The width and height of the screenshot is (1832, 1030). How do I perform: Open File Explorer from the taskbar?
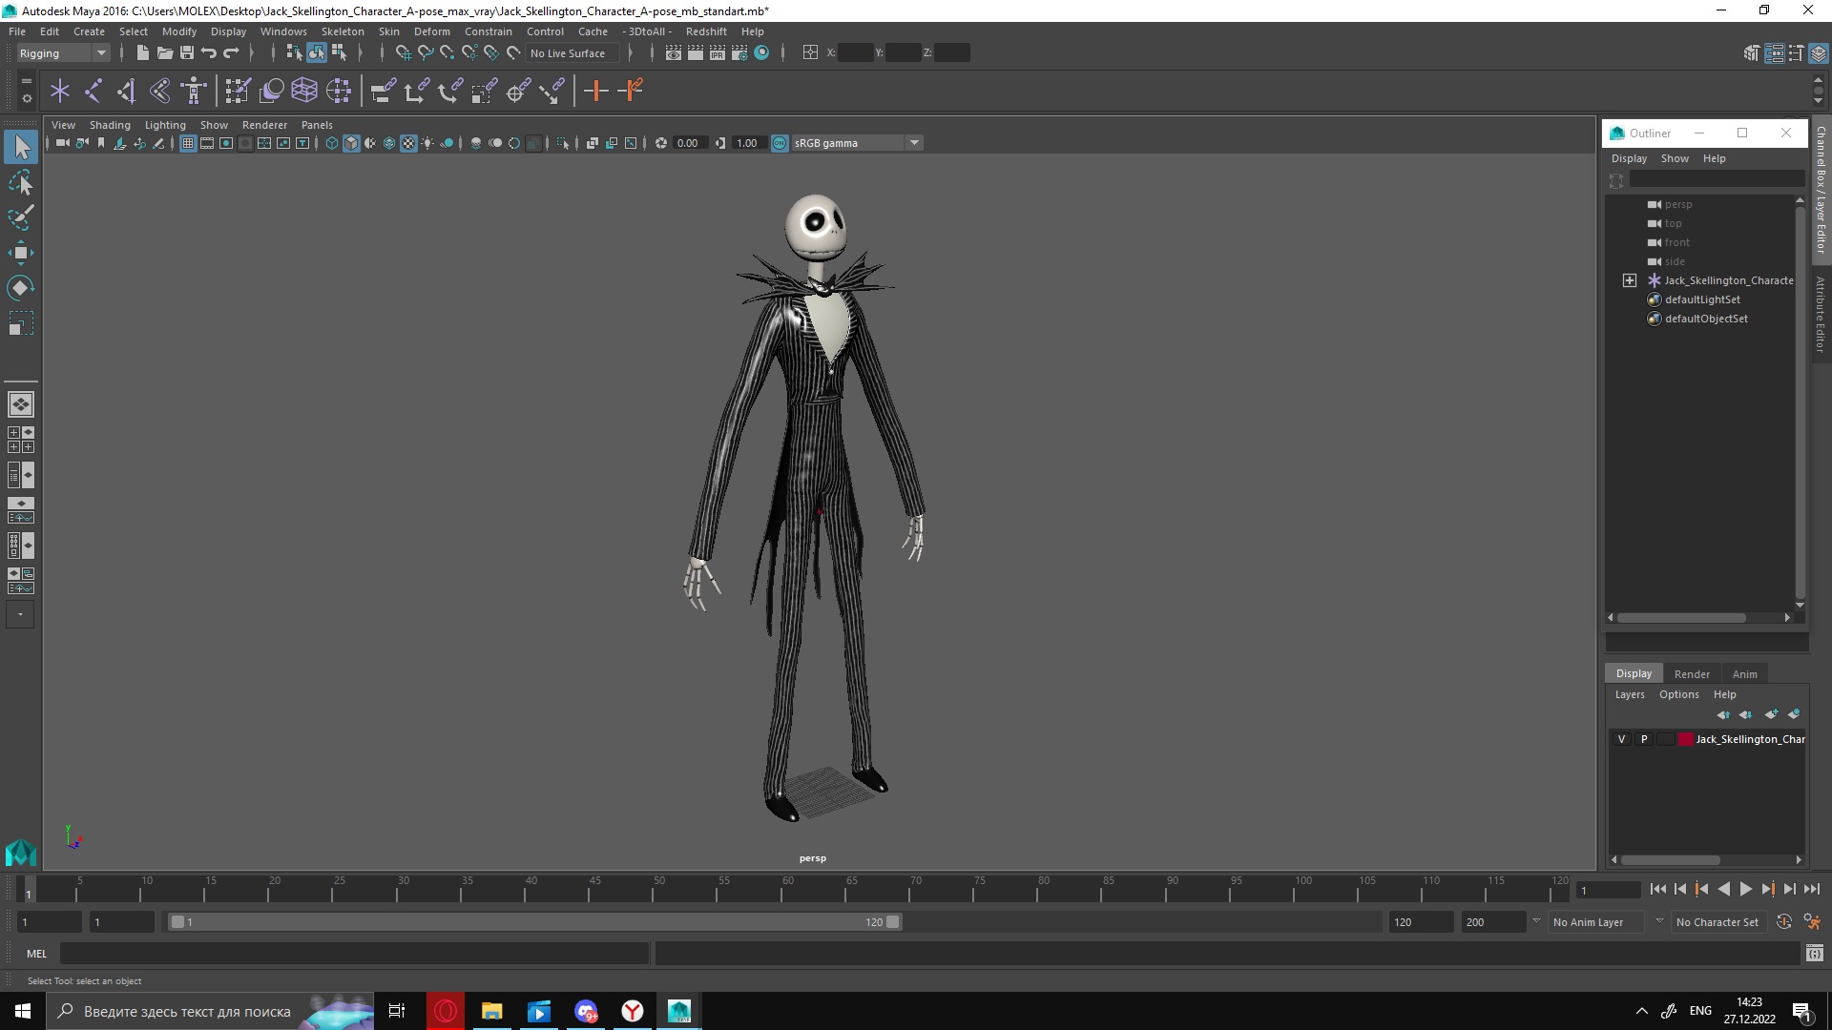[x=492, y=1011]
